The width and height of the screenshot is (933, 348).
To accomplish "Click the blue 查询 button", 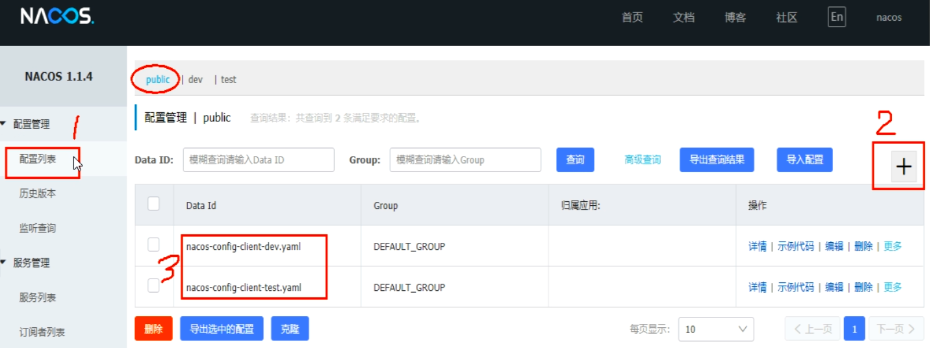I will 575,160.
